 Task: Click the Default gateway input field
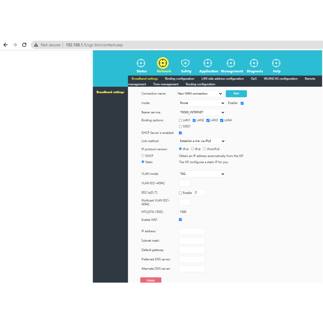pyautogui.click(x=192, y=250)
